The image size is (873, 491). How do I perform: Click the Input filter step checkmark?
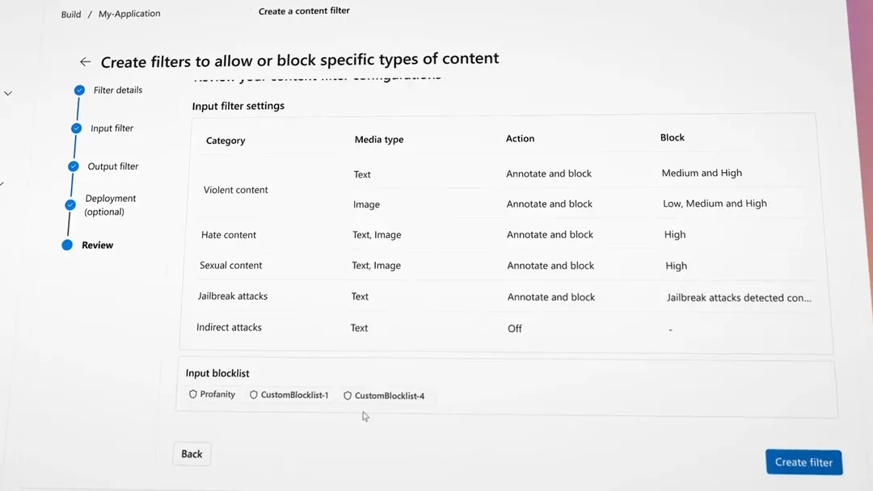[76, 128]
